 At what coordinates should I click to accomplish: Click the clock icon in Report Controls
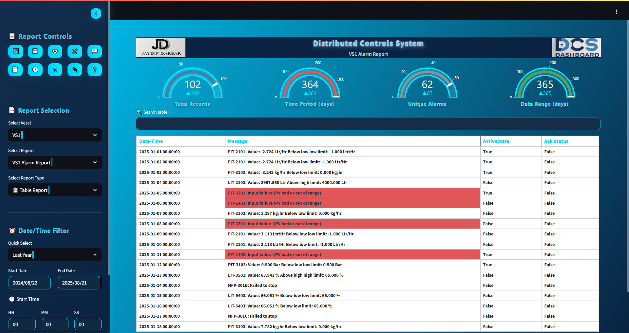click(x=35, y=70)
